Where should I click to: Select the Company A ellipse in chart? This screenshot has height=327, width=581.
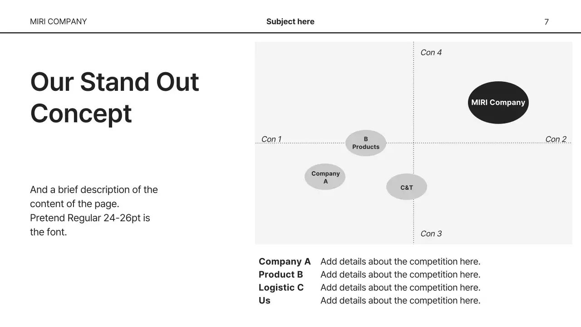pos(325,177)
